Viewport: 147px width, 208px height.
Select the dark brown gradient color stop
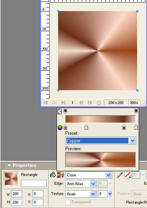pos(124,127)
